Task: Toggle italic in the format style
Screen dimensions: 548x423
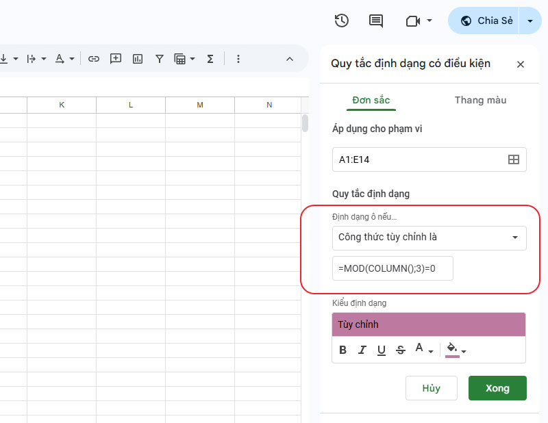Action: click(x=362, y=350)
